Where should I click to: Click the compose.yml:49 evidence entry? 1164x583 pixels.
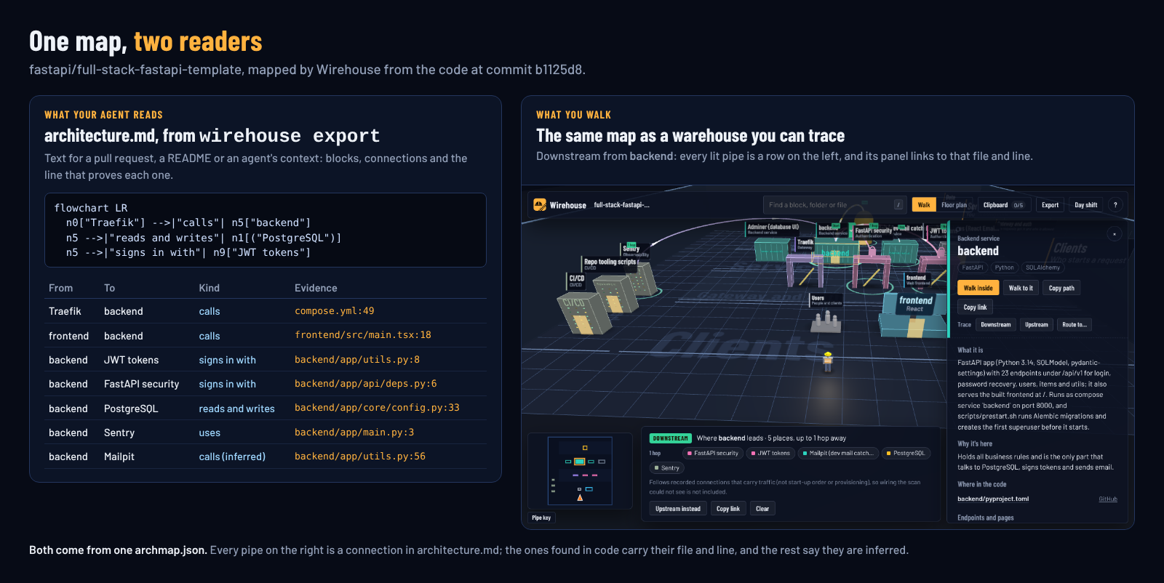[335, 311]
